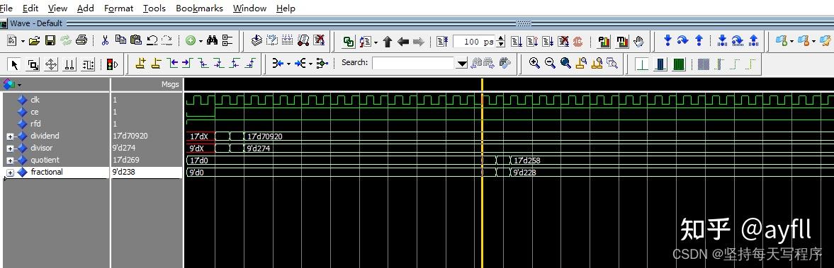Click the Find binoculars icon
The height and width of the screenshot is (268, 834).
[213, 41]
